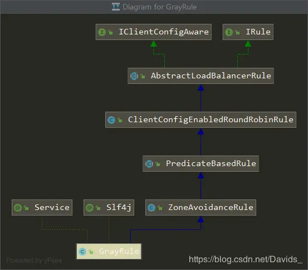Select the ClientConfigEnabledRoundRobinRule node label
308x270 pixels.
(211, 119)
